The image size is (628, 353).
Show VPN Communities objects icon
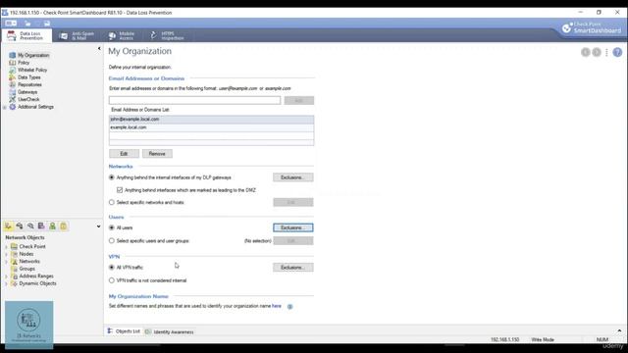[63, 227]
